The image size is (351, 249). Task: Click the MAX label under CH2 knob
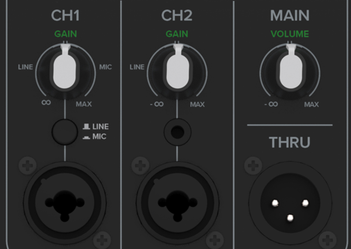(197, 104)
